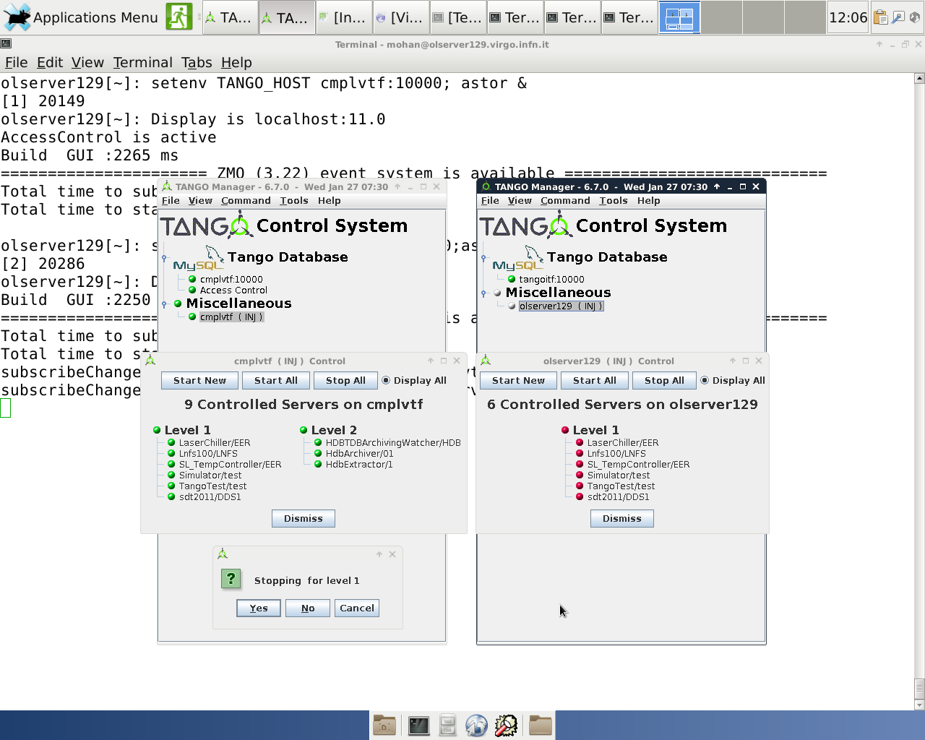Open the Tabs menu in terminal
Image resolution: width=925 pixels, height=740 pixels.
coord(197,62)
